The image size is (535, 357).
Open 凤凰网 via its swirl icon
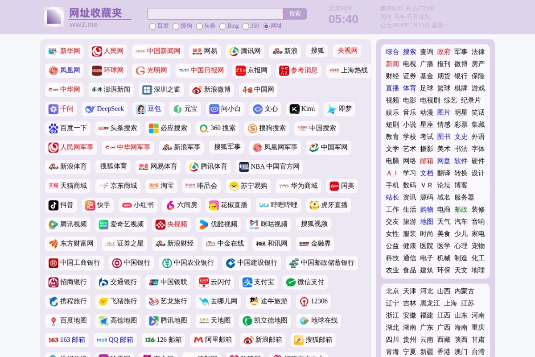tap(53, 71)
